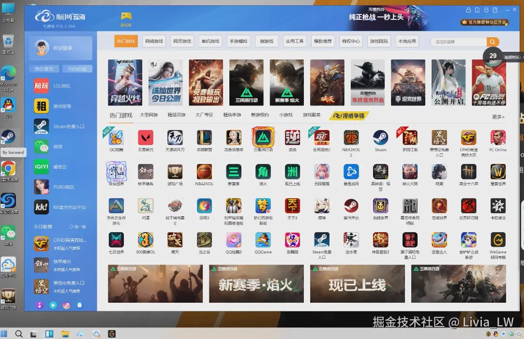Image resolution: width=524 pixels, height=339 pixels.
Task: Launch 和平精英模拟器高清版 icon
Action: click(234, 206)
